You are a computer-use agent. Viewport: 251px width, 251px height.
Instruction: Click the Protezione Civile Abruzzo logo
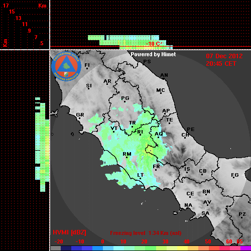66,66
